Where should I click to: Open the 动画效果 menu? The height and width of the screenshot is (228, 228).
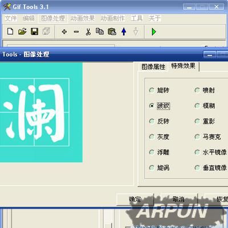tap(83, 18)
